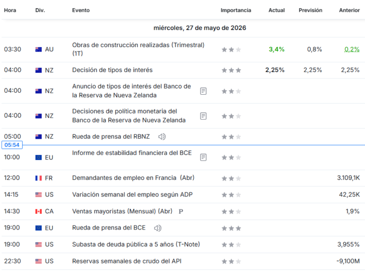Click the 3.109,1K previous value
The height and width of the screenshot is (271, 365).
348,178
